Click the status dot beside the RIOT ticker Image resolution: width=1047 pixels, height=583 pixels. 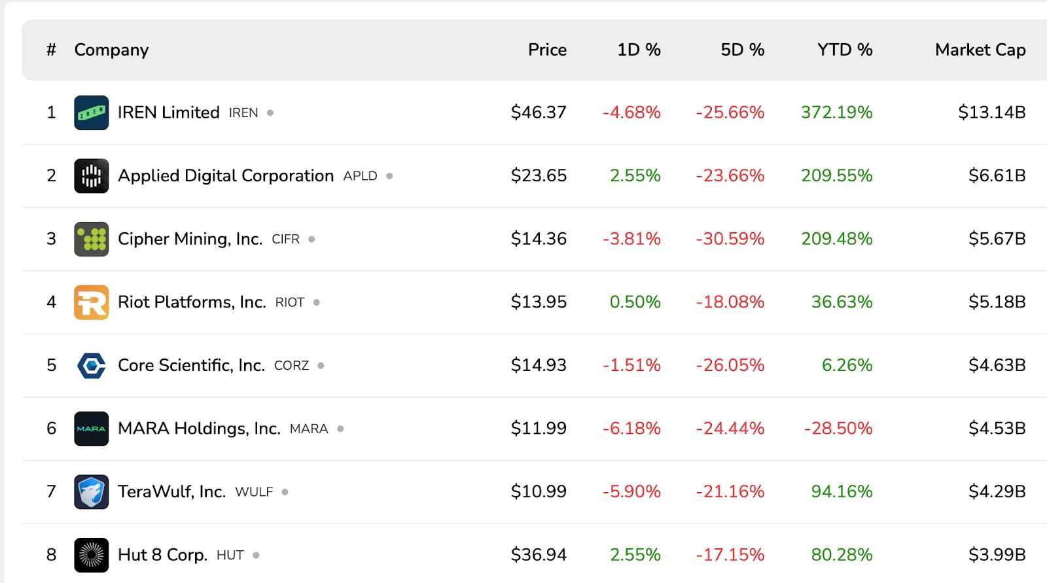(x=317, y=302)
